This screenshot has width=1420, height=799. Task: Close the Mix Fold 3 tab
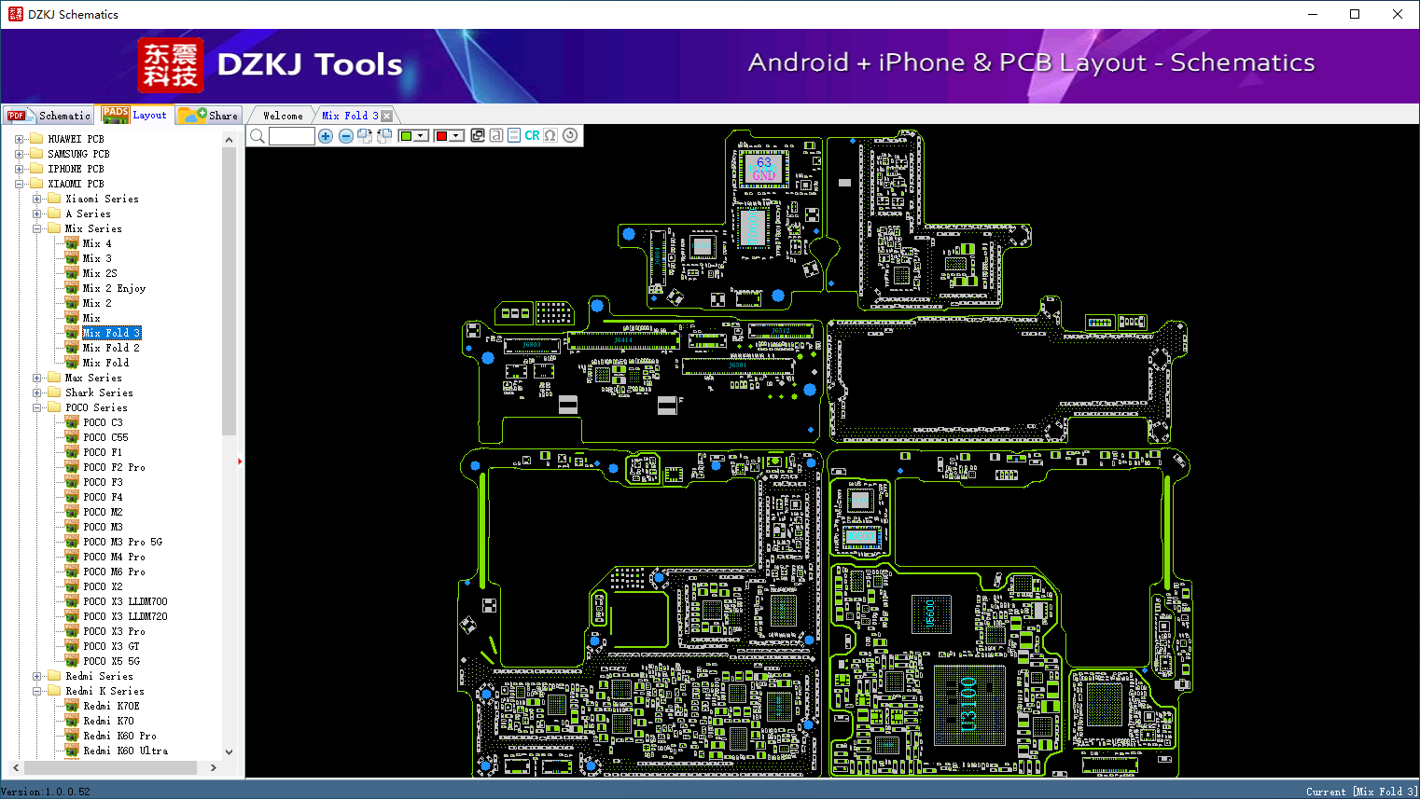(387, 116)
